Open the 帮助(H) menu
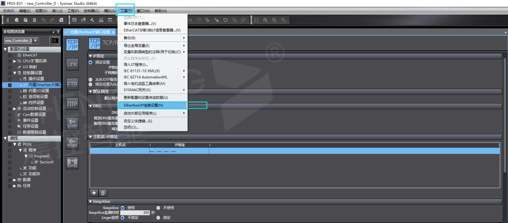 coord(161,11)
